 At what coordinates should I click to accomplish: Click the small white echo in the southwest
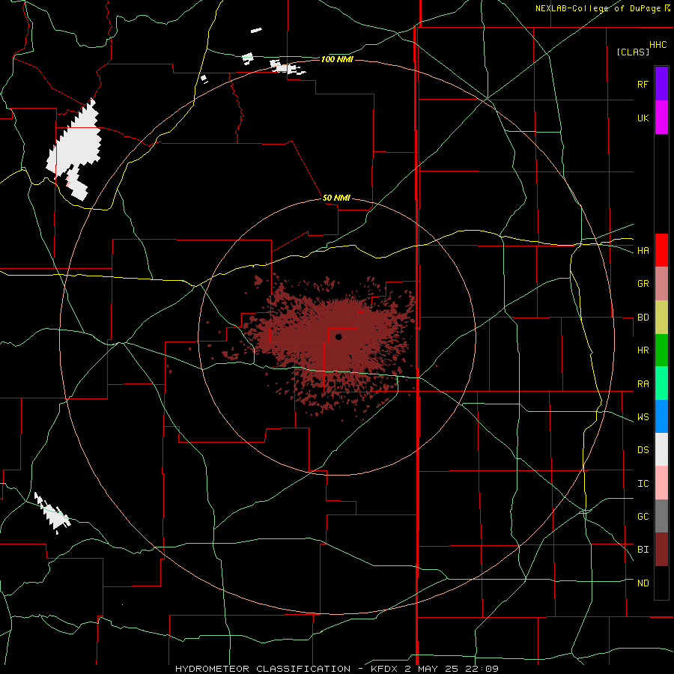point(52,513)
